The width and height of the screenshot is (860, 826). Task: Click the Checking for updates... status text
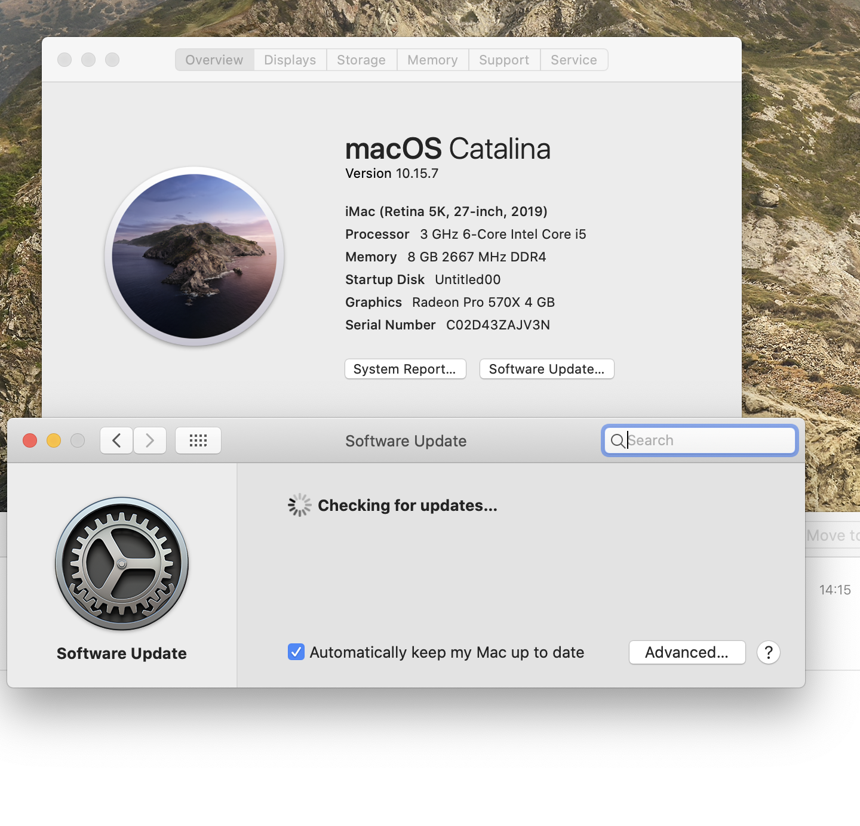pos(407,506)
